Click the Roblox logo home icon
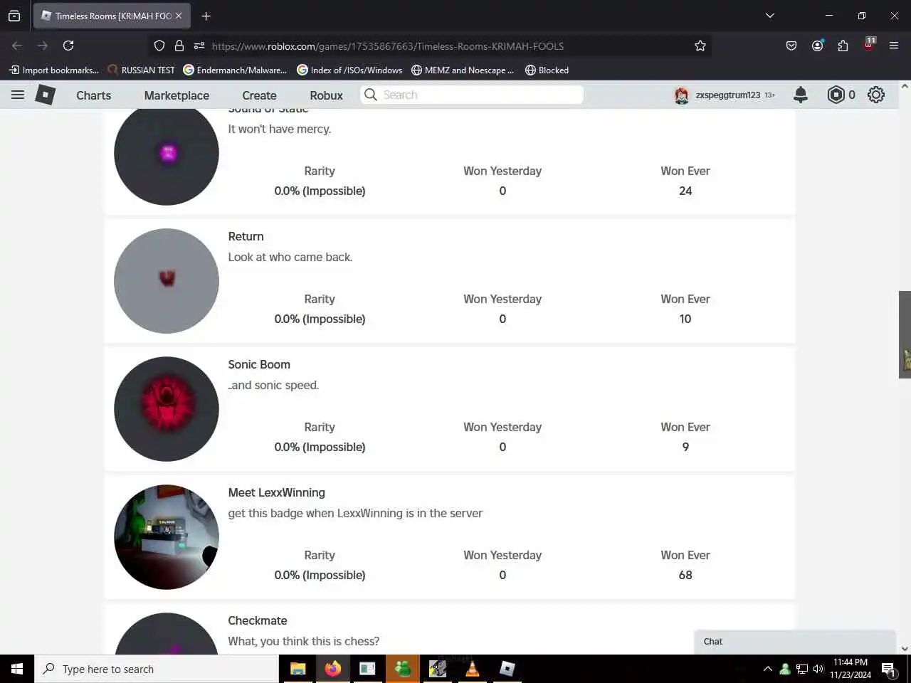This screenshot has height=683, width=911. pyautogui.click(x=46, y=95)
